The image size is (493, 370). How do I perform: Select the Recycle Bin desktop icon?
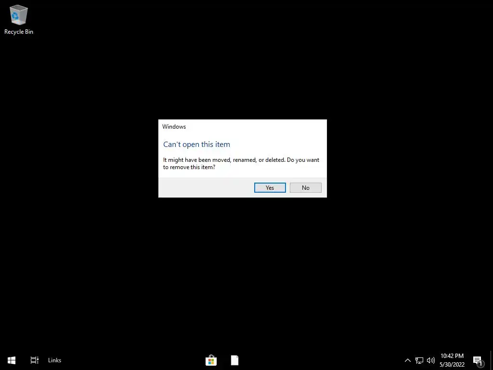(19, 19)
